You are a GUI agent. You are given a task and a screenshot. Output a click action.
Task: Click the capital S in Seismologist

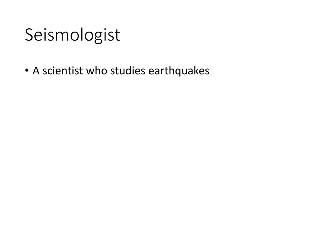click(29, 35)
